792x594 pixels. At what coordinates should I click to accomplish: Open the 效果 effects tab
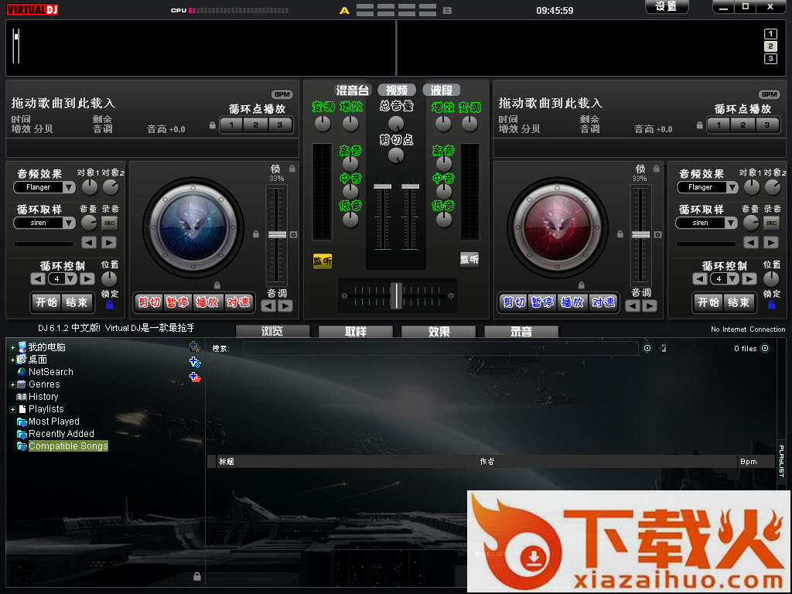pos(439,331)
